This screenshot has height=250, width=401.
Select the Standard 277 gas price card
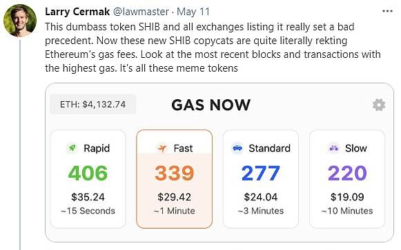(261, 179)
